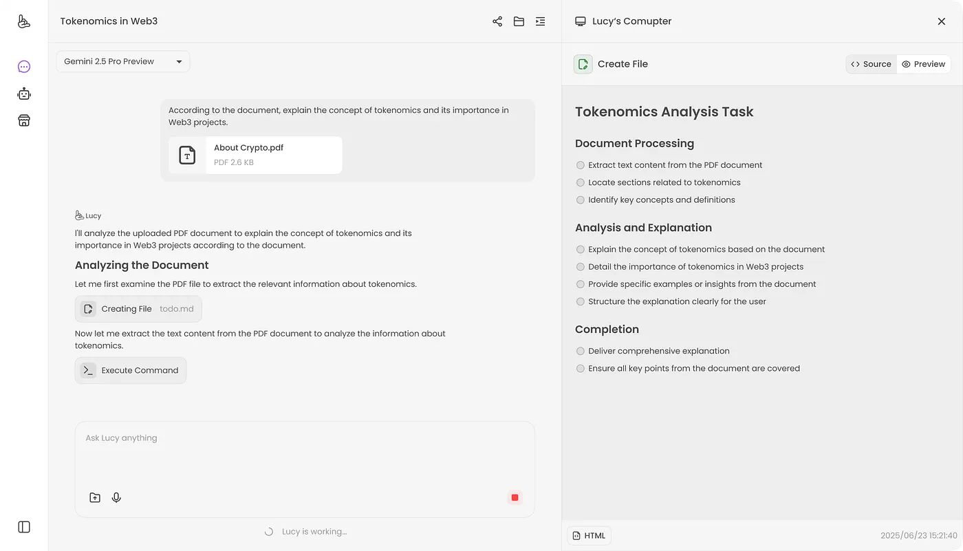Viewport: 963px width, 551px height.
Task: Click the terminal icon on Execute Command
Action: point(88,370)
